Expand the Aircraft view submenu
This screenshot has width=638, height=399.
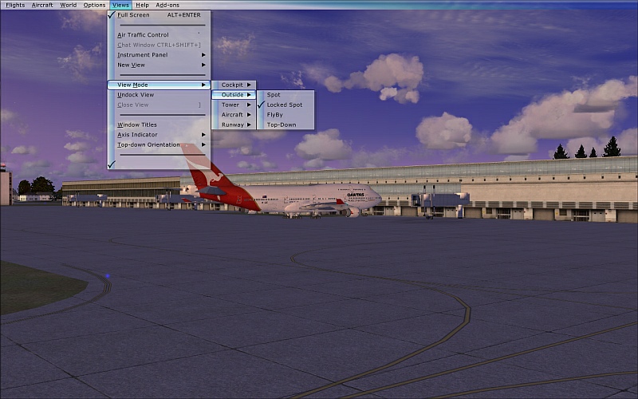pos(234,114)
